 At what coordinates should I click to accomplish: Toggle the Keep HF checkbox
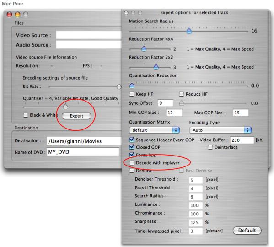point(132,94)
